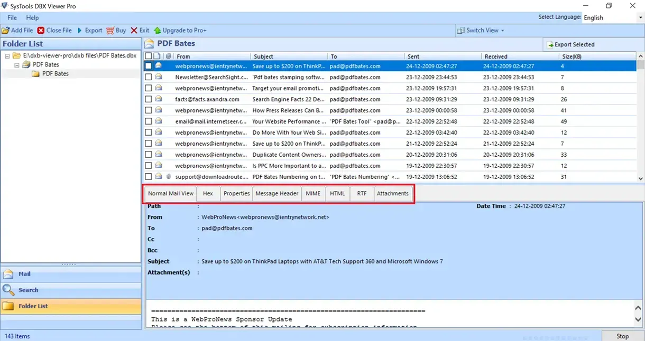Switch to Normal Mail View tab
The image size is (645, 341).
click(x=171, y=193)
